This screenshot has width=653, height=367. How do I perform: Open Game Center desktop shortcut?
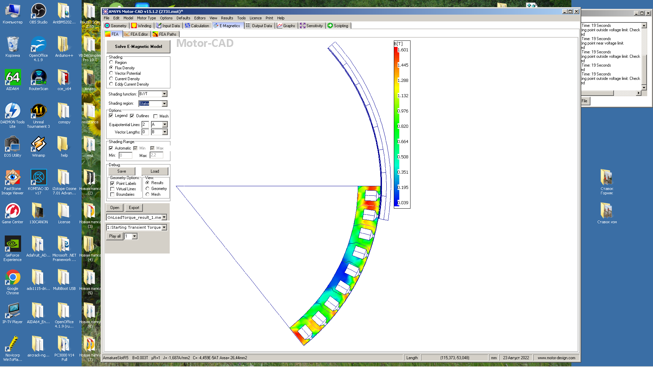[13, 213]
